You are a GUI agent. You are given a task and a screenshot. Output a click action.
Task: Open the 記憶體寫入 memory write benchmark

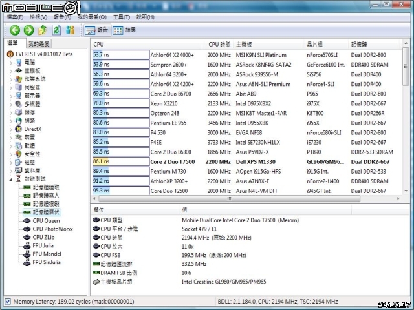[46, 196]
